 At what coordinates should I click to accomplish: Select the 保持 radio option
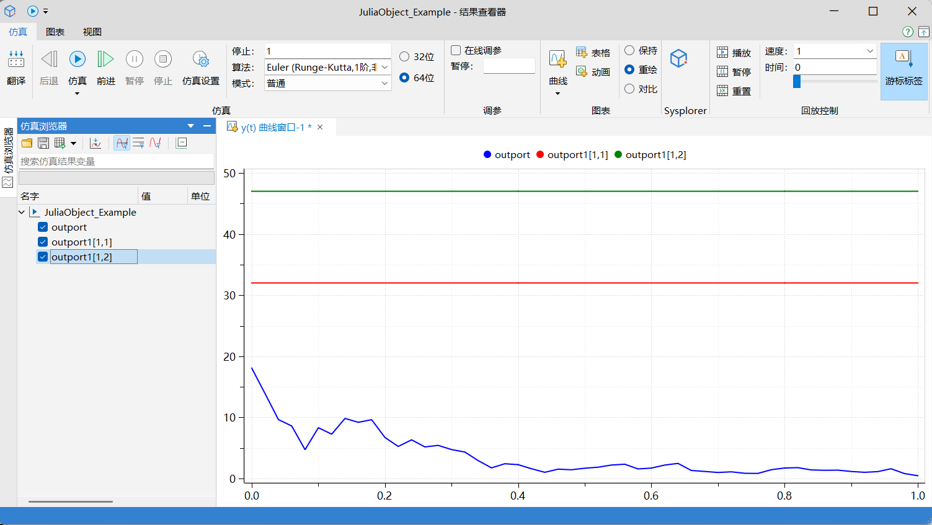click(629, 50)
